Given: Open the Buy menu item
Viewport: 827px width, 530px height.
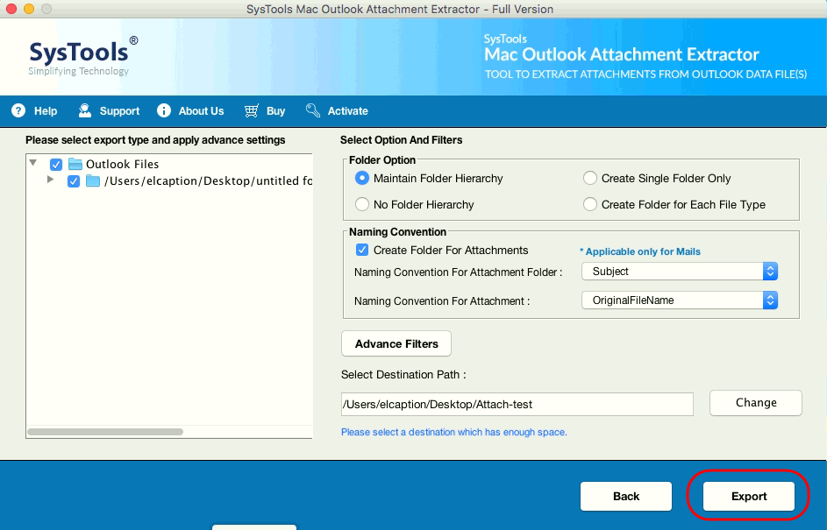Looking at the screenshot, I should pos(275,111).
